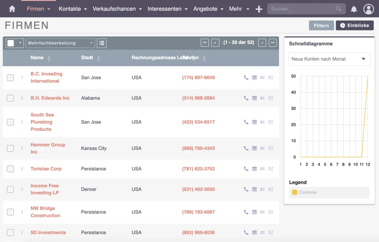Click the column chooser list icon

pos(102,43)
